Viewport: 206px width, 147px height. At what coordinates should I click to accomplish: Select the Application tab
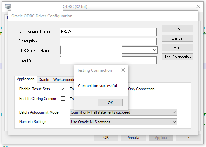click(26, 79)
